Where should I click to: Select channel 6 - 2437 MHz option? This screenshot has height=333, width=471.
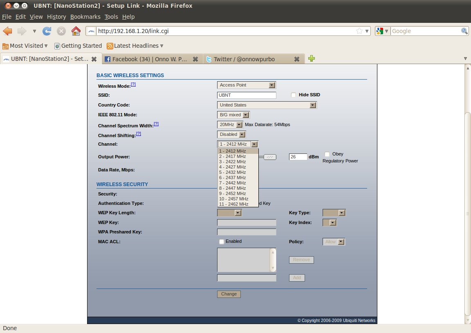[233, 178]
